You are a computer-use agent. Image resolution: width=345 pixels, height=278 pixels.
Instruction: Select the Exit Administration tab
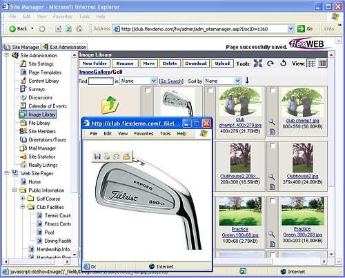[65, 47]
